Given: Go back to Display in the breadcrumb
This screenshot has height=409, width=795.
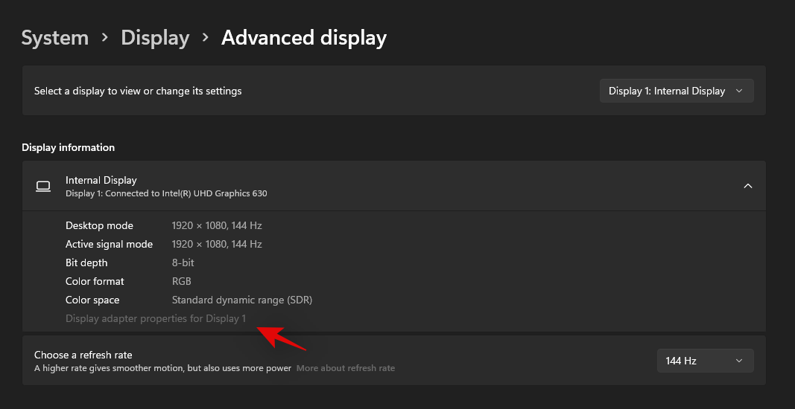Looking at the screenshot, I should [x=155, y=38].
